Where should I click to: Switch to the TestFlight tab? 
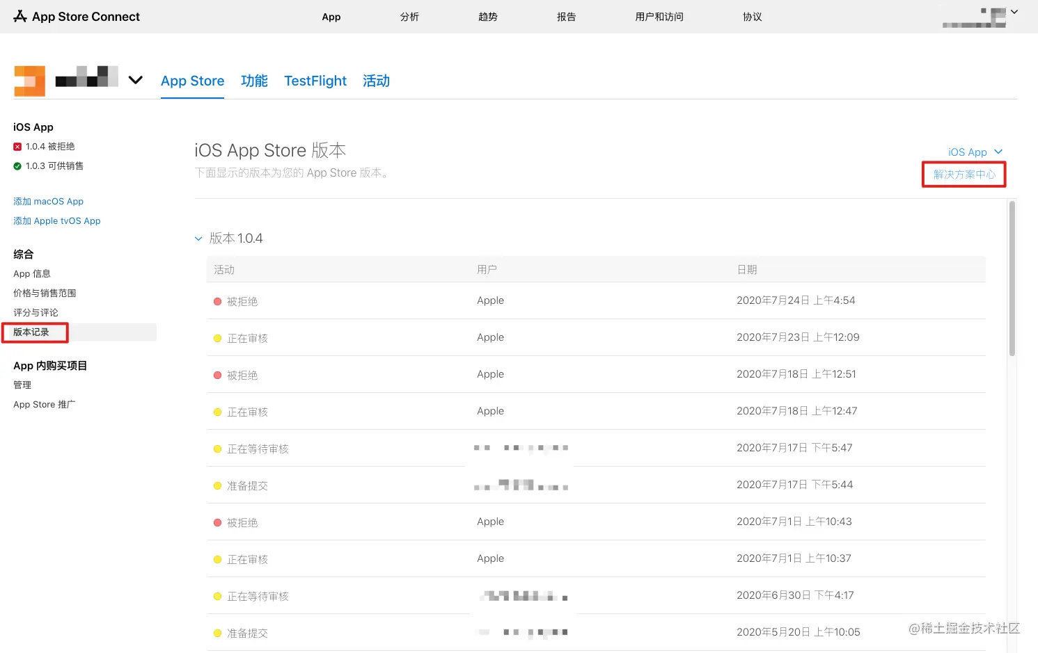coord(315,81)
